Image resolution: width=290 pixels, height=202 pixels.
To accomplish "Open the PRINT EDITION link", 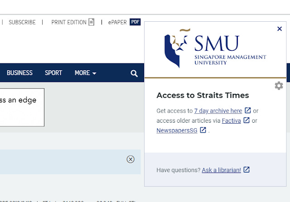I will (x=69, y=22).
